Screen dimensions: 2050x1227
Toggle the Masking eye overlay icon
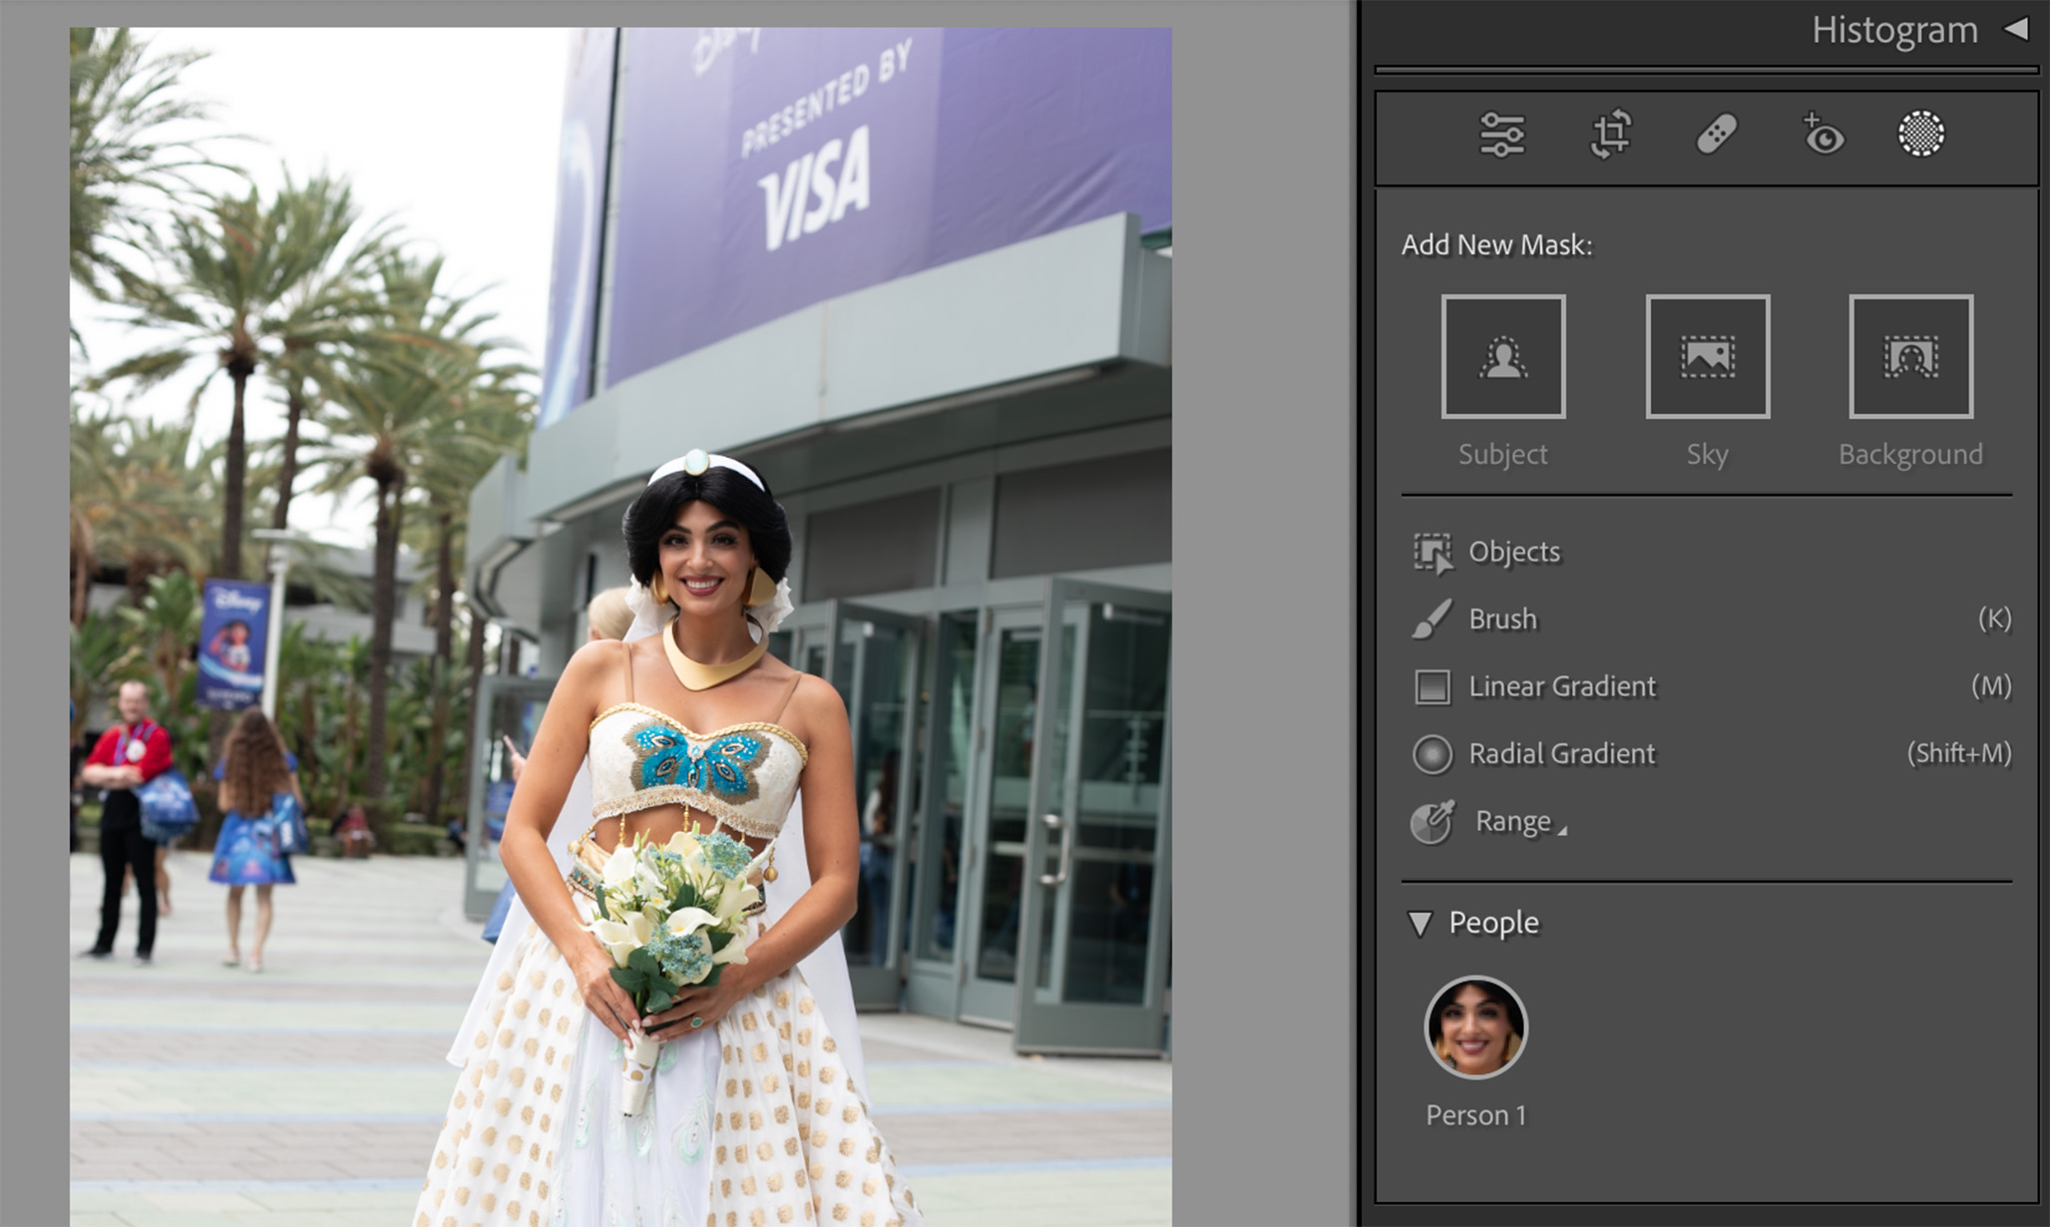pos(1823,136)
